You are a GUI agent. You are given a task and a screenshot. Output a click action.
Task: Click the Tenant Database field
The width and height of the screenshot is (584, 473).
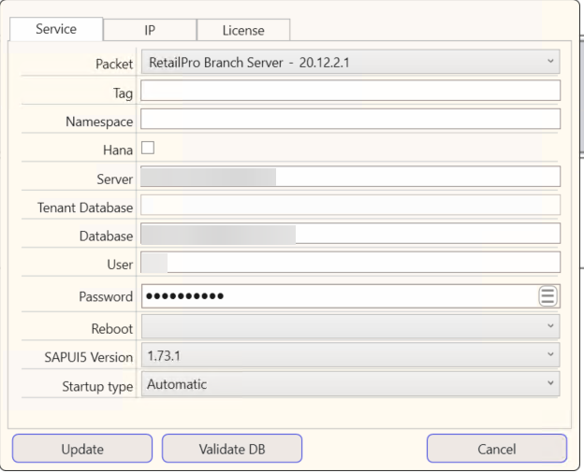(x=350, y=205)
